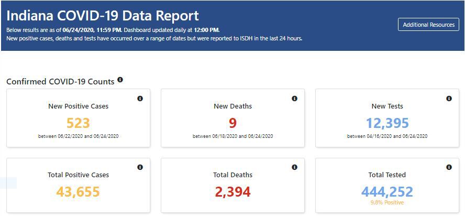Viewport: 465px width, 216px height.
Task: Click the Confirmed COVID-19 Counts heading
Action: click(x=61, y=81)
